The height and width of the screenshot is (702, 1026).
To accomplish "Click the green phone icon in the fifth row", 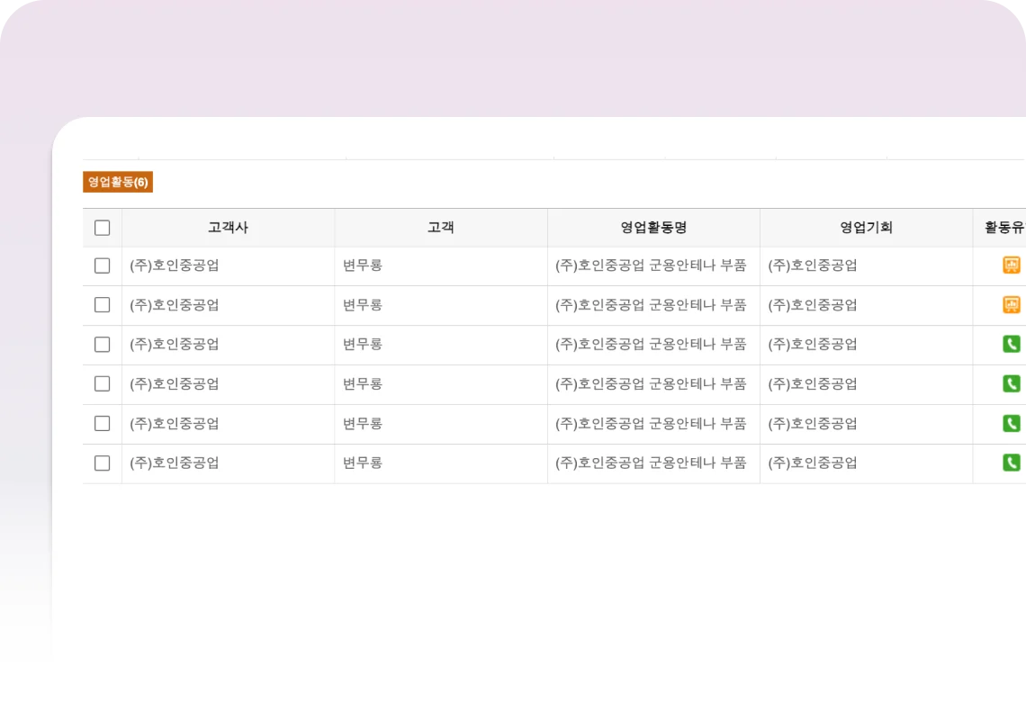I will tap(1012, 423).
